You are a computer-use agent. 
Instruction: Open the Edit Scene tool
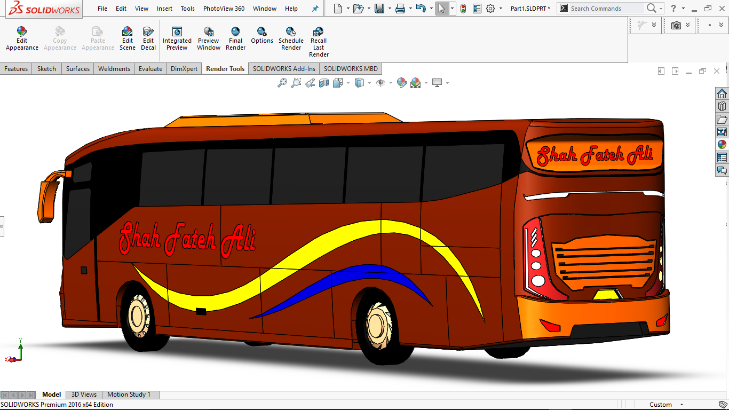(128, 38)
